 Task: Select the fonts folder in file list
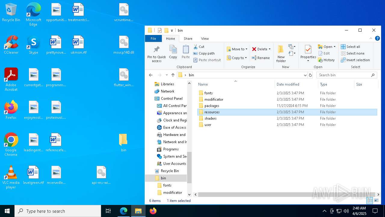coord(287,93)
